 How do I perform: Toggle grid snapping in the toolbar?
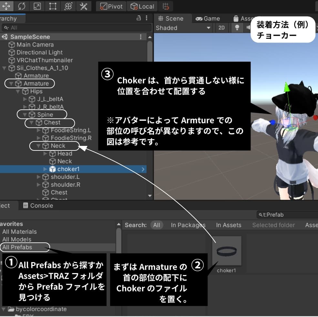pyautogui.click(x=166, y=6)
